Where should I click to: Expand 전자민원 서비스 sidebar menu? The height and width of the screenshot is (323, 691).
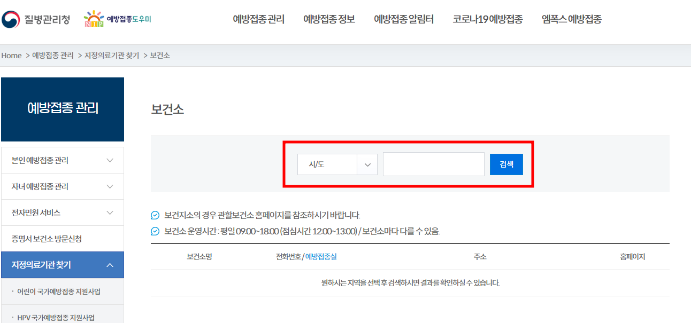coord(63,212)
